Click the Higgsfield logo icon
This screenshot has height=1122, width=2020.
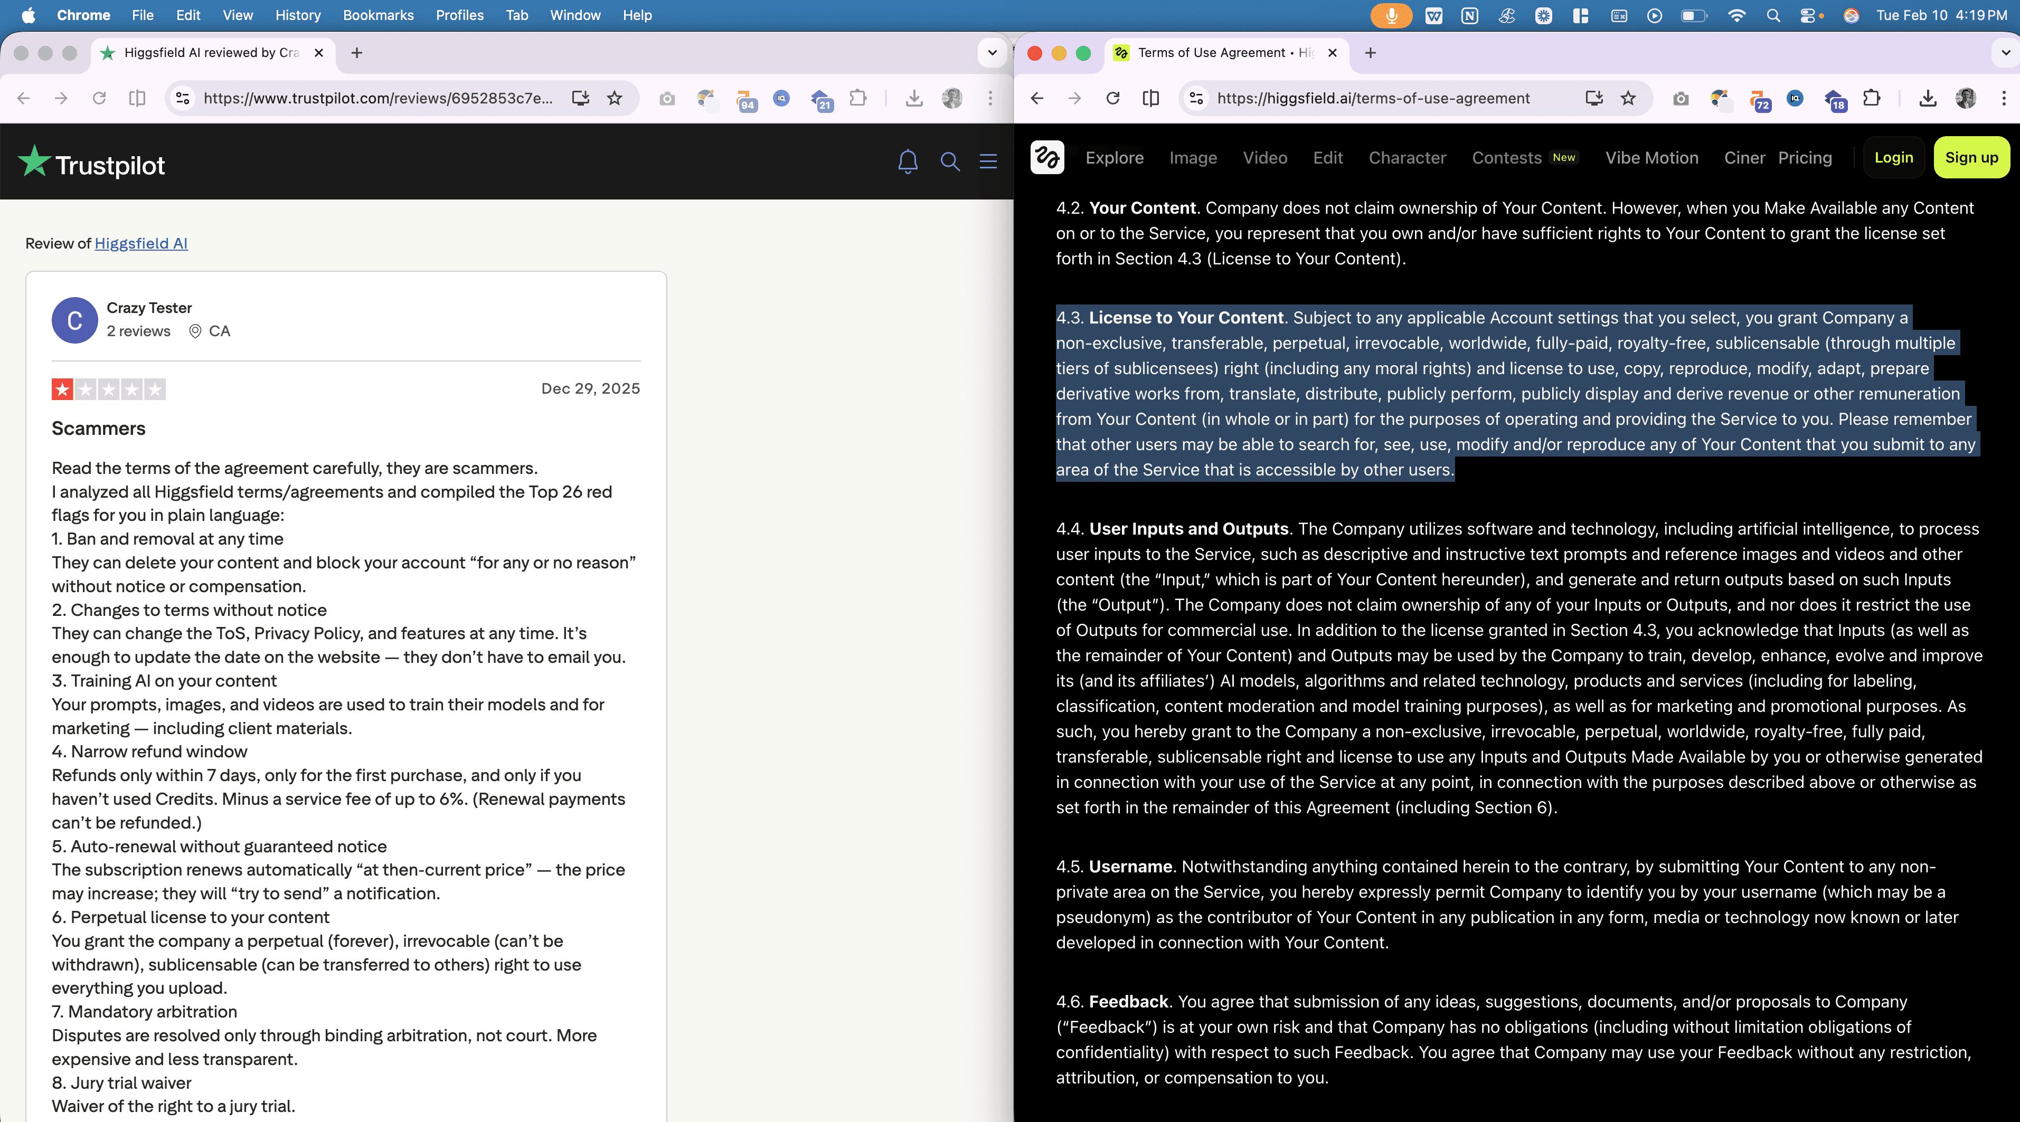(x=1047, y=158)
